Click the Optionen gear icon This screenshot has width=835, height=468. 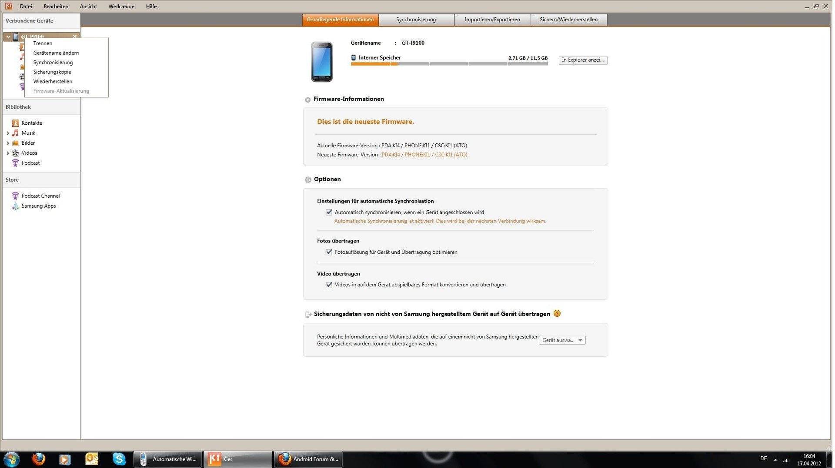tap(308, 179)
